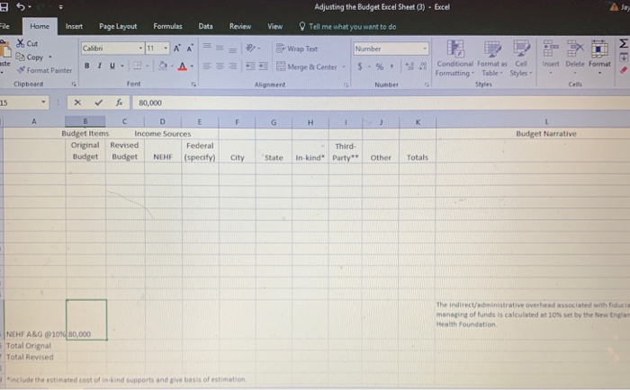Open Conditional Formatting dropdown
Viewport: 630px width, 390px height.
454,58
